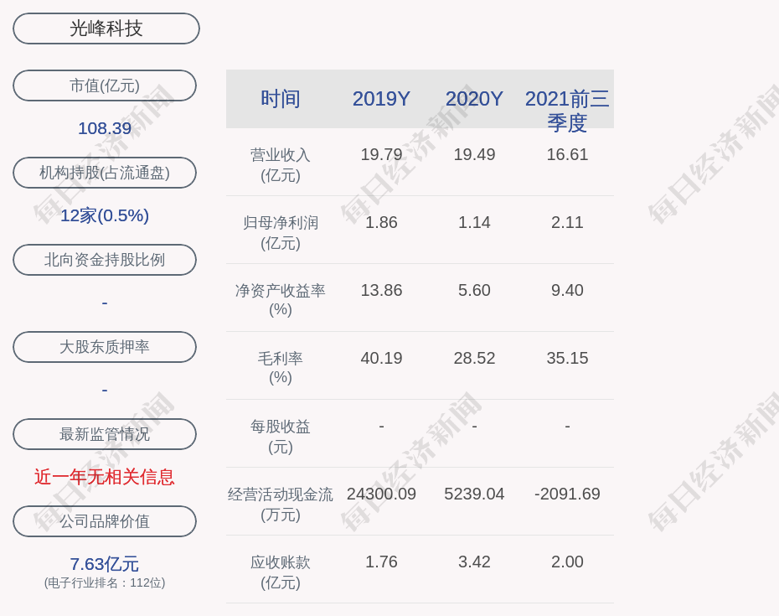Select the net profit value 2.11

(567, 222)
